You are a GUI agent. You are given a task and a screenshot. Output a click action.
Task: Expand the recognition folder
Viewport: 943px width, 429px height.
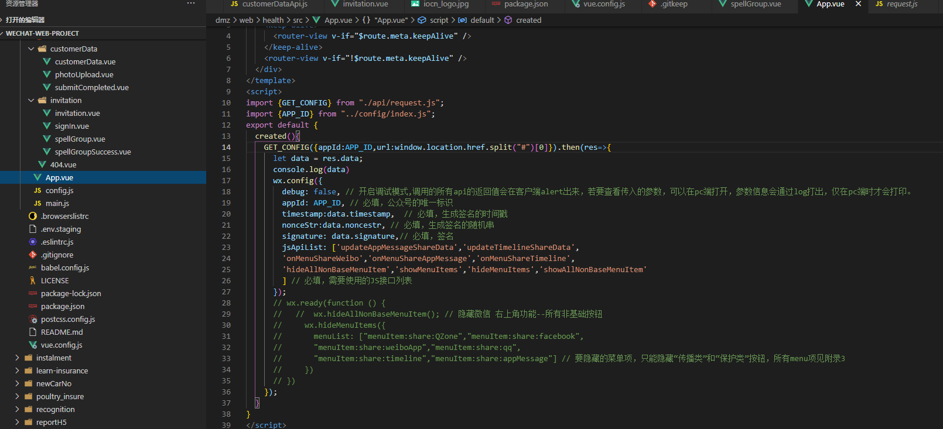tap(17, 409)
